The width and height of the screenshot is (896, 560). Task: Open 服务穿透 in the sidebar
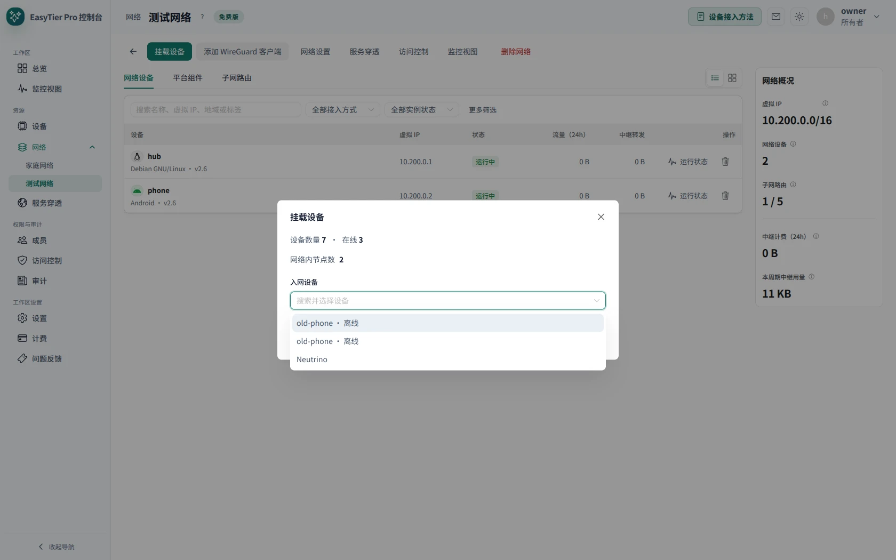click(x=47, y=203)
